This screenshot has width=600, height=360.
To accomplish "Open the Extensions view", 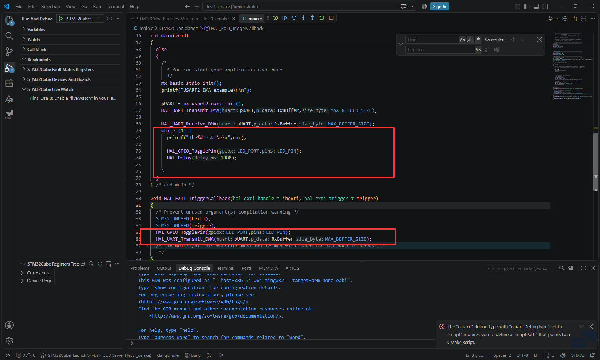I will pyautogui.click(x=9, y=83).
